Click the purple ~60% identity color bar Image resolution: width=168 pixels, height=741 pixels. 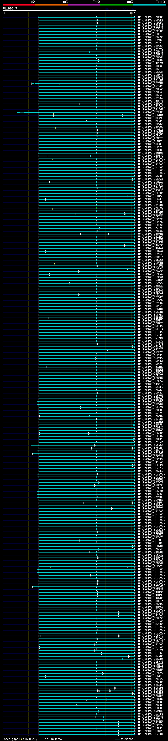[84, 5]
